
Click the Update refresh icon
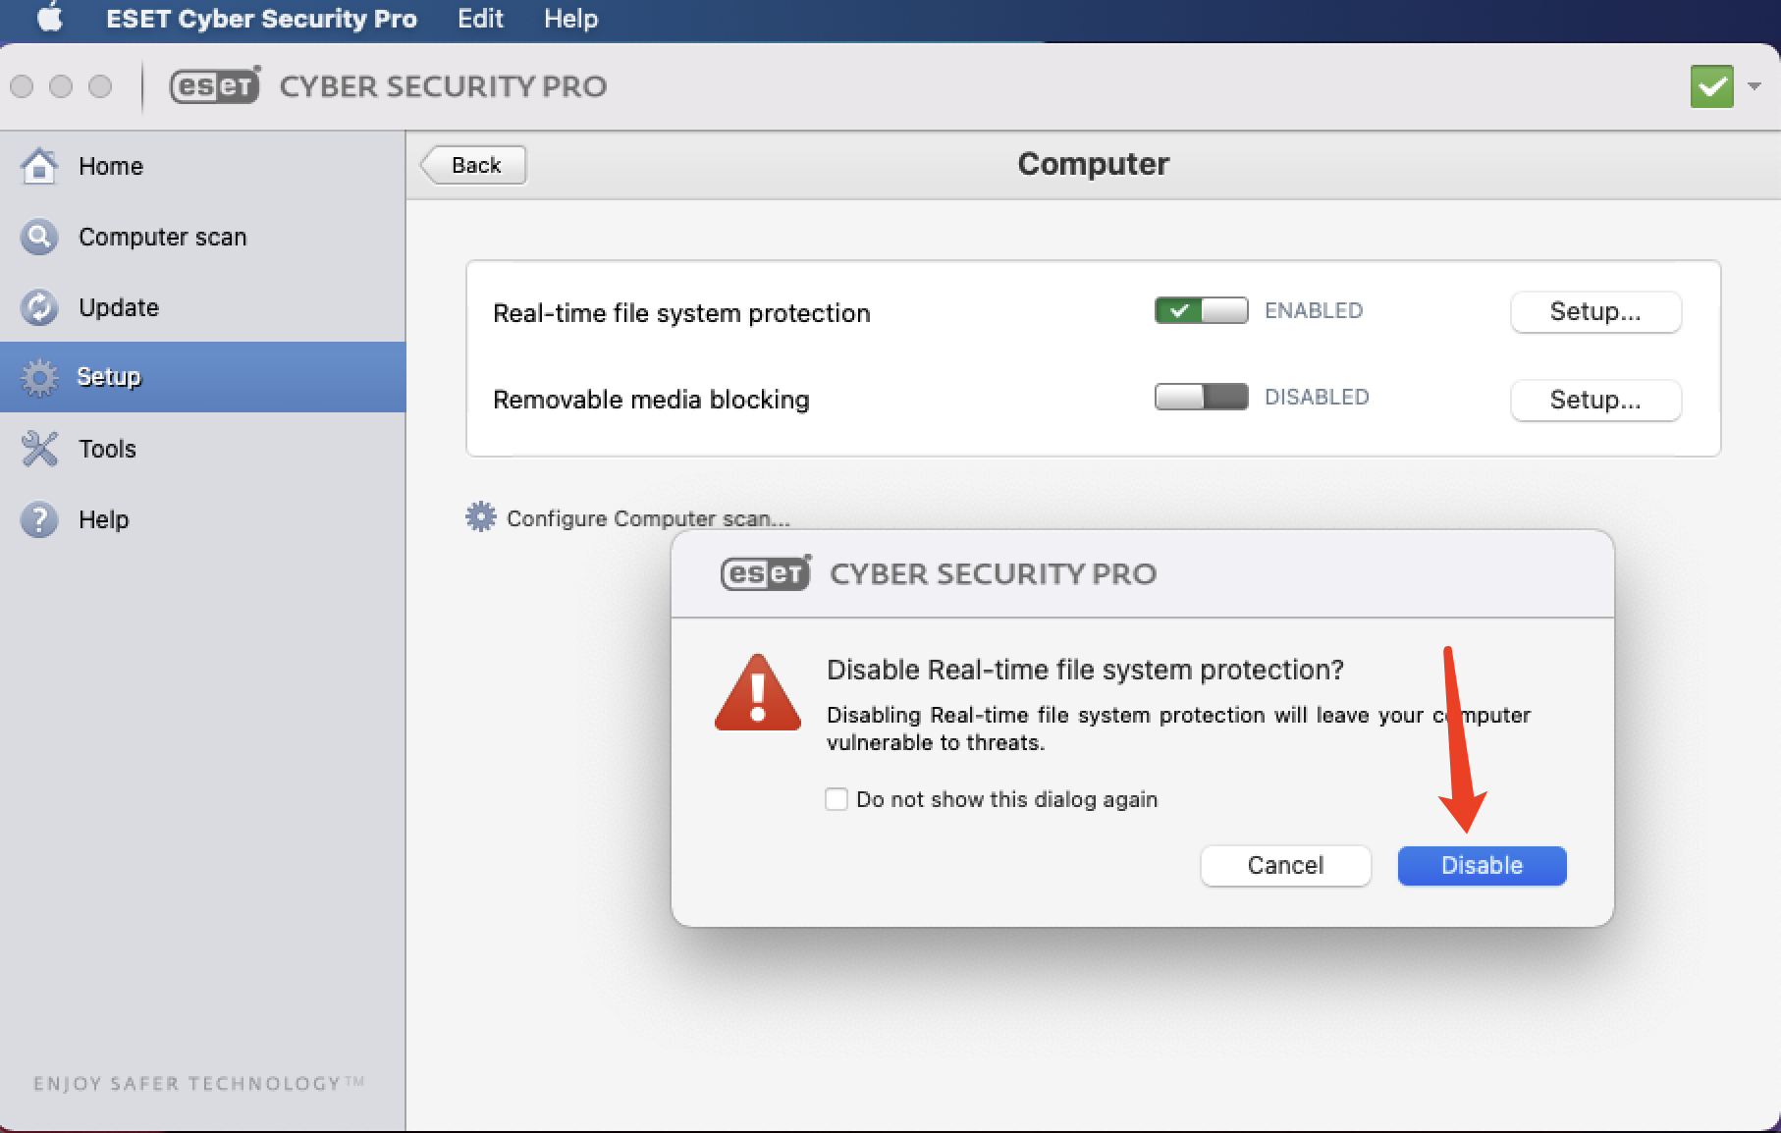tap(39, 307)
